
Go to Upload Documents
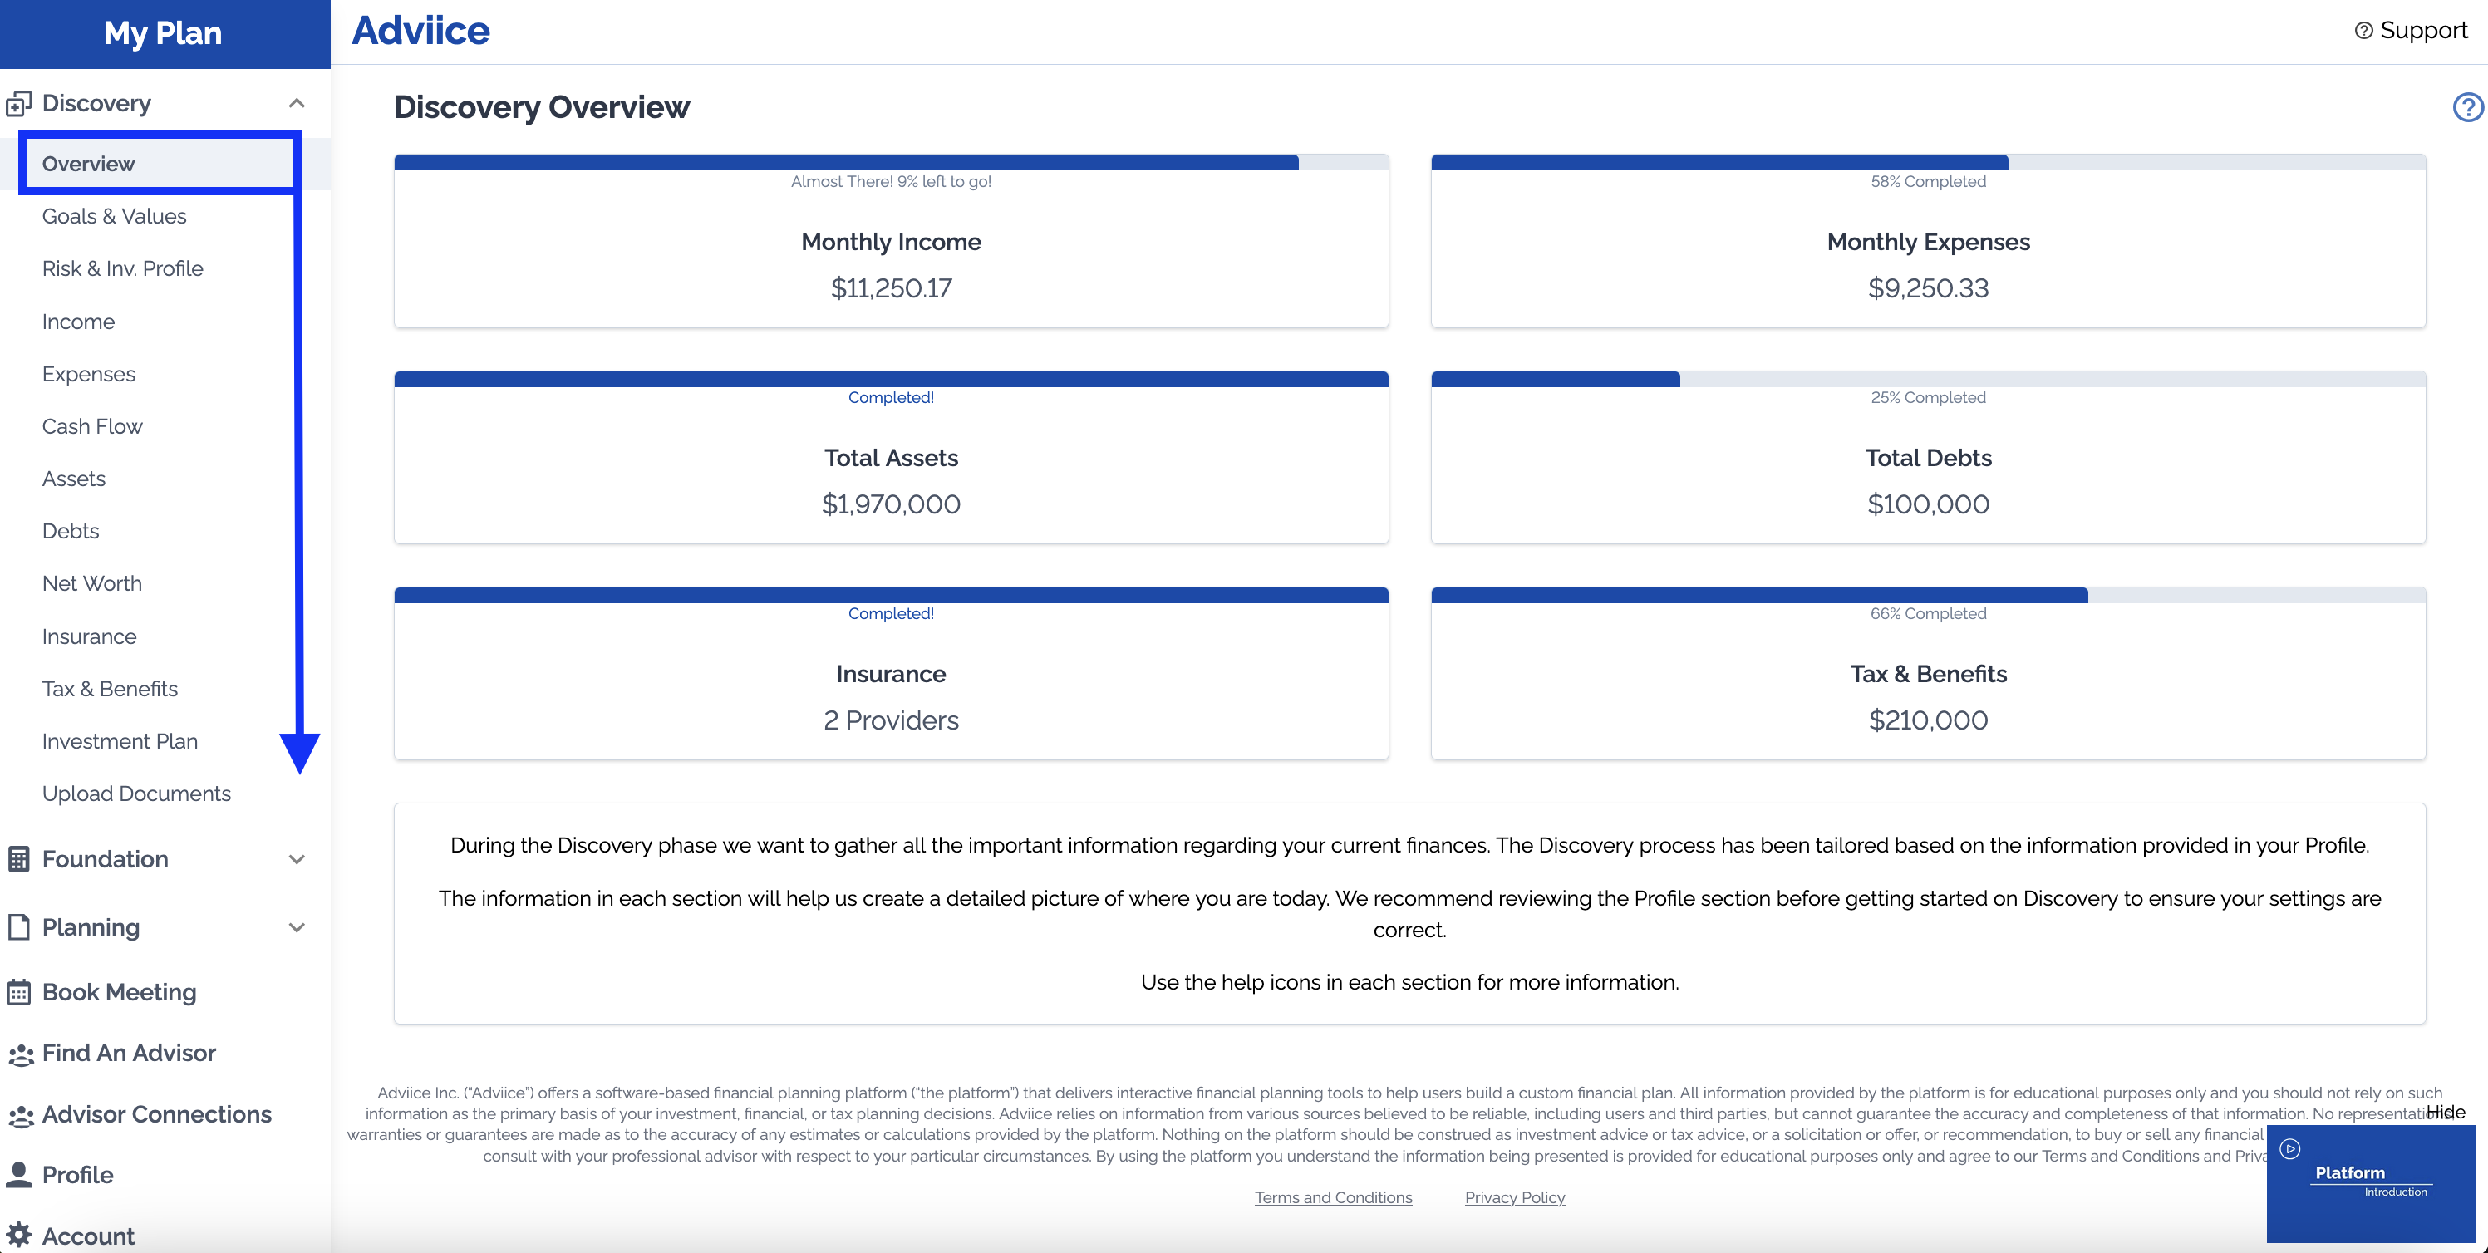click(x=136, y=794)
